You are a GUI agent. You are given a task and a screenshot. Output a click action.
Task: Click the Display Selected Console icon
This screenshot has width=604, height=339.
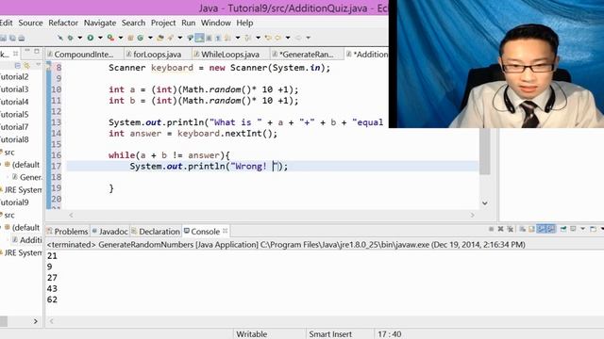point(573,229)
